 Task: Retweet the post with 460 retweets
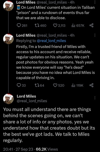point(41,25)
